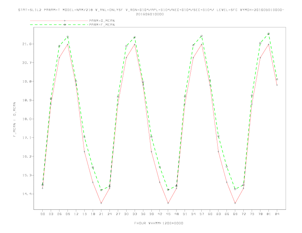Click the x-axis tick label 21
The height and width of the screenshot is (233, 302).
pyautogui.click(x=101, y=214)
